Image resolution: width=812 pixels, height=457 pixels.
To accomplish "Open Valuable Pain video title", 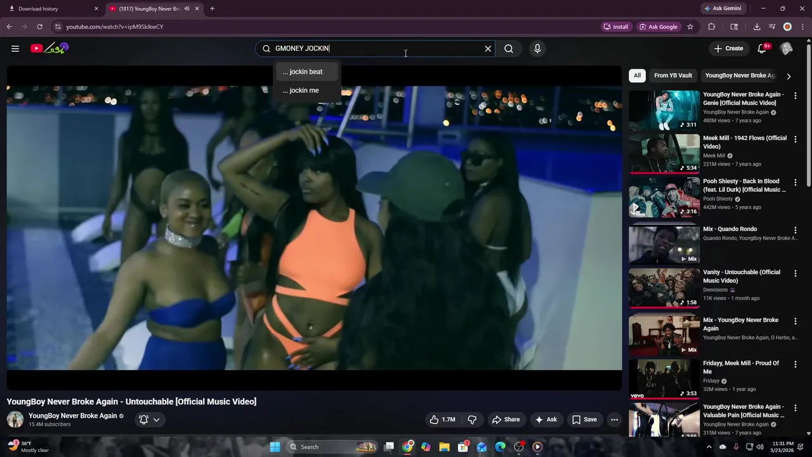I will point(743,411).
